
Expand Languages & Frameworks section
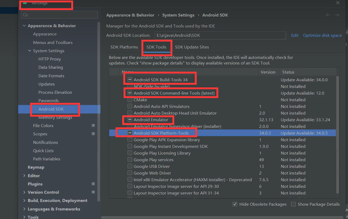point(24,209)
